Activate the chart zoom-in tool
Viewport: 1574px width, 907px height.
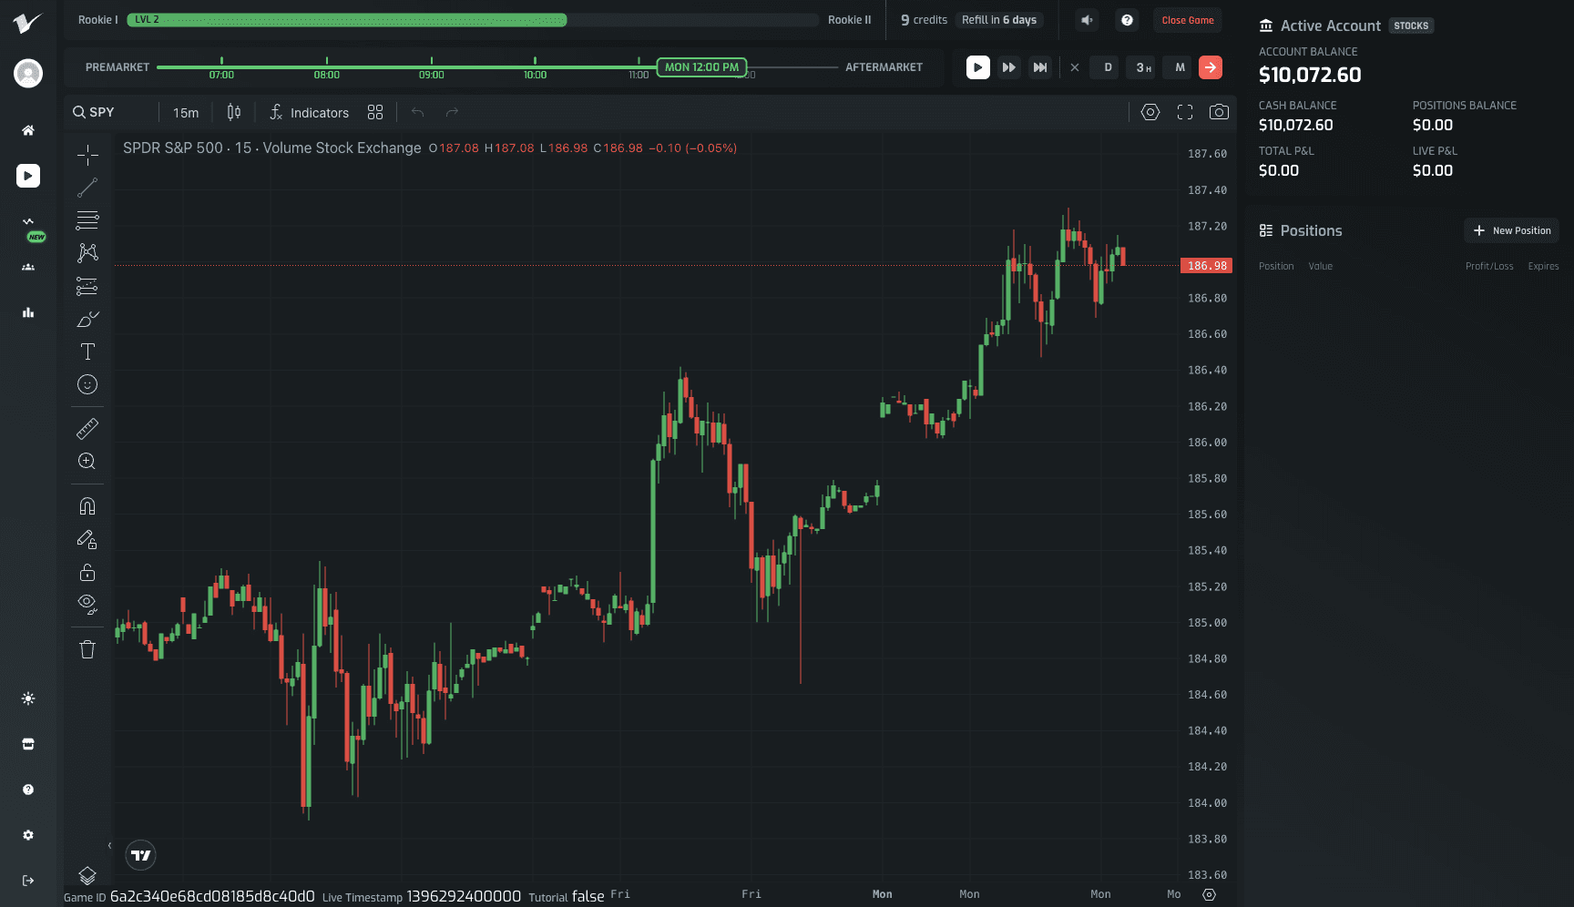point(87,461)
